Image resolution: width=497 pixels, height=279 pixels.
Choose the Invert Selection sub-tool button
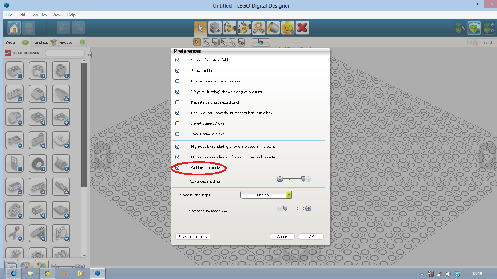[261, 42]
